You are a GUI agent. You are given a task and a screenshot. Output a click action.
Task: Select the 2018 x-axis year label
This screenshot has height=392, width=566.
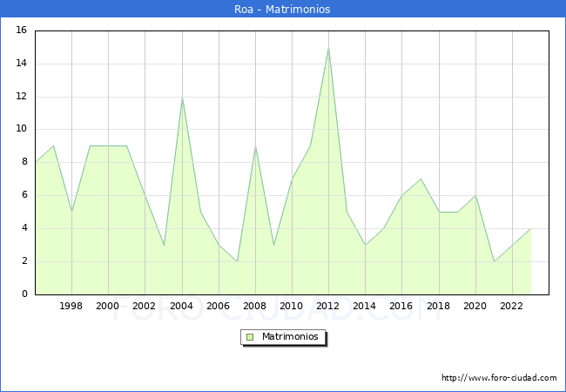click(438, 306)
